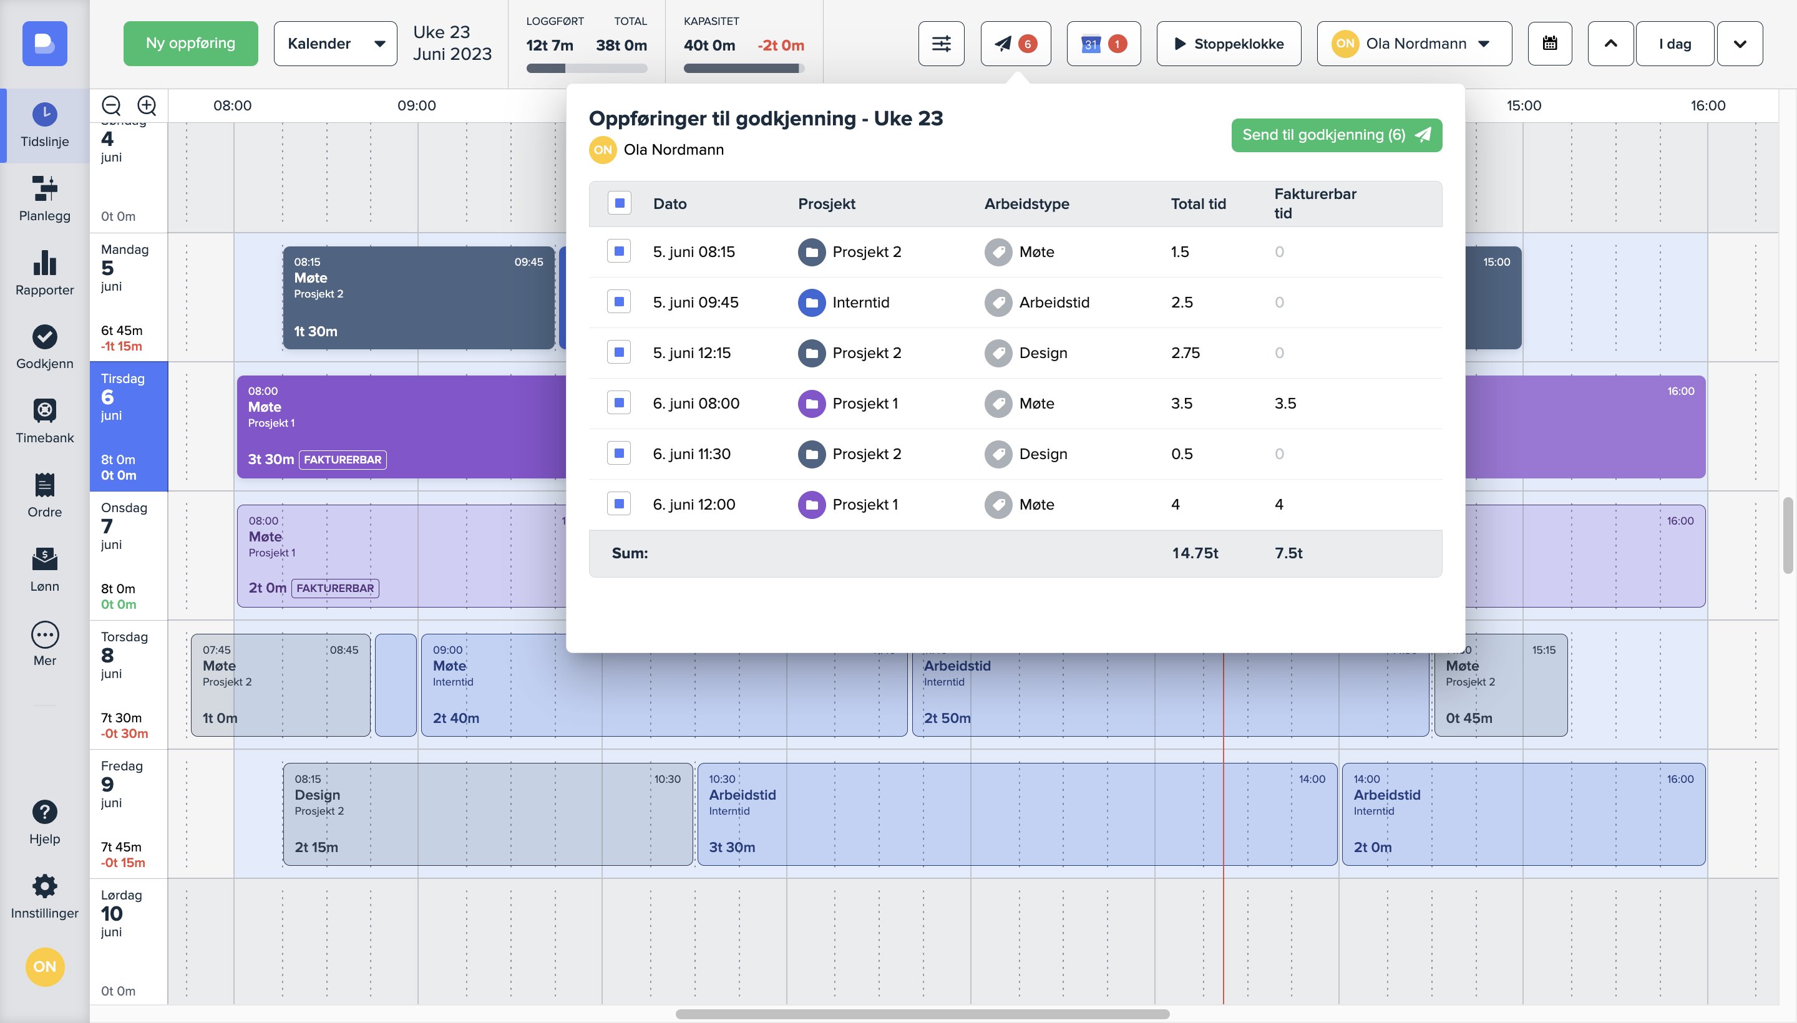Screen dimensions: 1797x1023
Task: Click the I dag button
Action: [1675, 44]
